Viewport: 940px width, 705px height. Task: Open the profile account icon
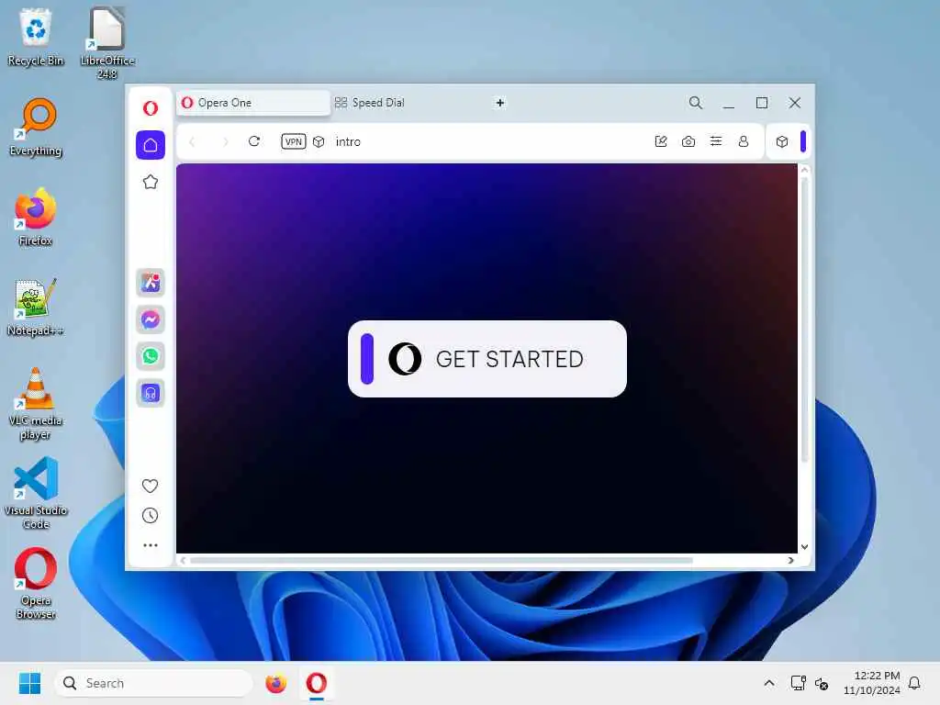pos(744,141)
